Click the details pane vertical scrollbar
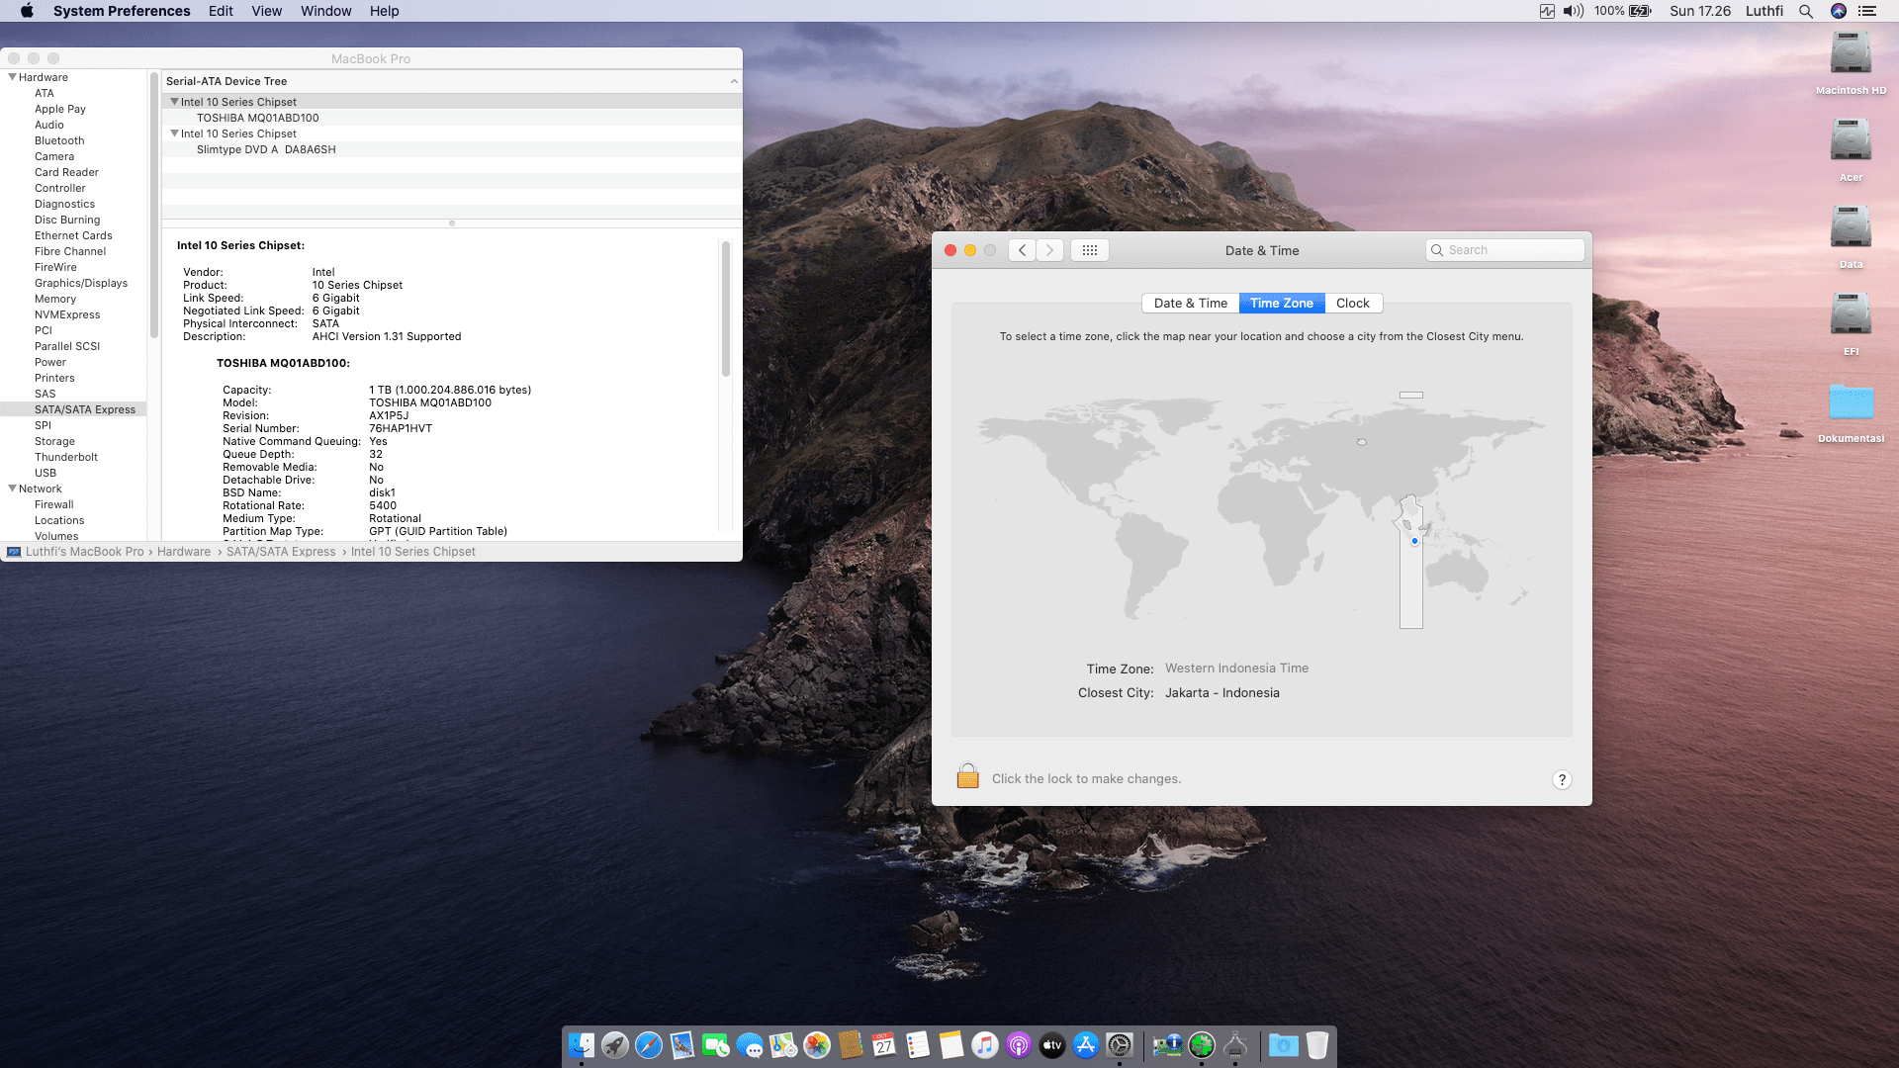 coord(725,309)
